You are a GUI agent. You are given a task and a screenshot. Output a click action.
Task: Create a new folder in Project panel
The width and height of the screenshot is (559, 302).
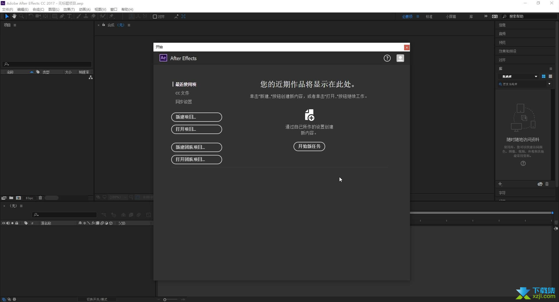pyautogui.click(x=11, y=198)
